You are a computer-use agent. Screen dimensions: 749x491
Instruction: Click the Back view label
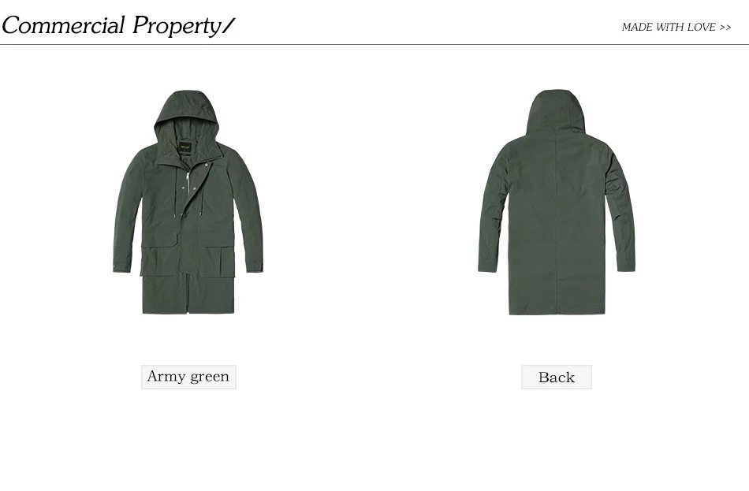[x=557, y=377]
